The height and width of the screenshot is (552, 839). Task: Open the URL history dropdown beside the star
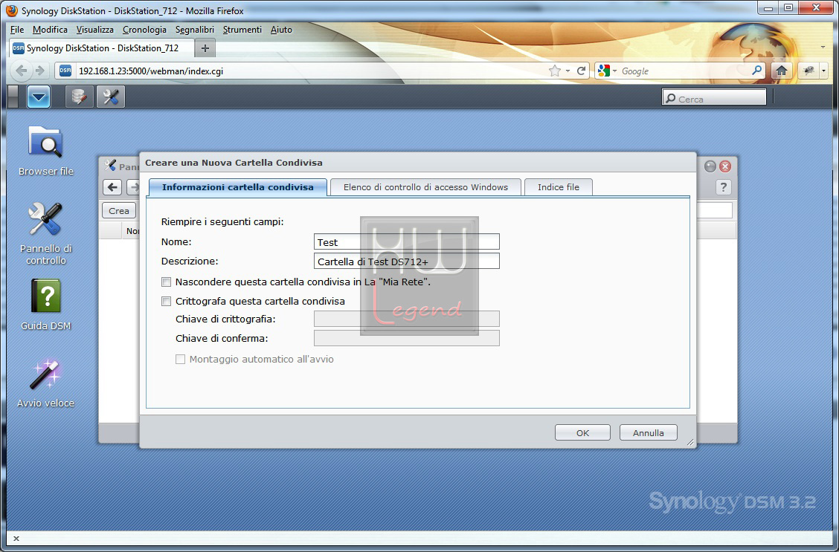(x=568, y=71)
